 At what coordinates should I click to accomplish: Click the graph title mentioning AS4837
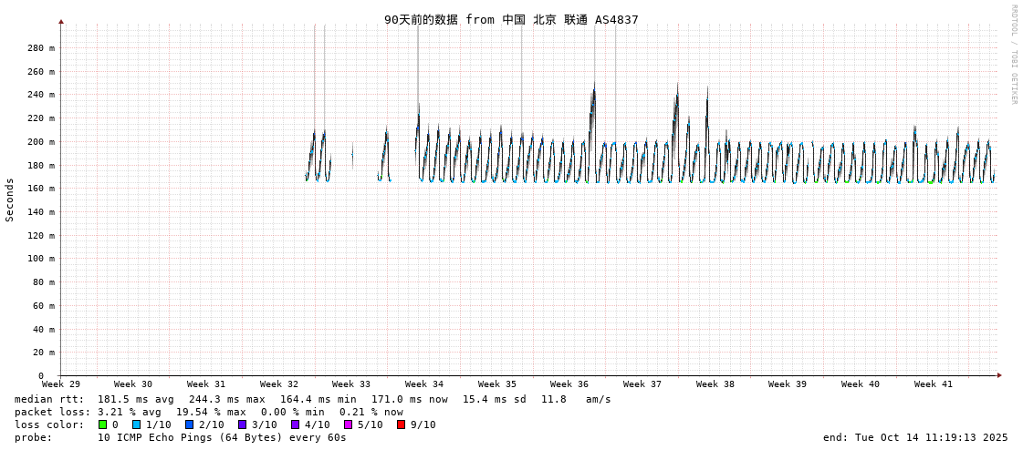tap(511, 19)
